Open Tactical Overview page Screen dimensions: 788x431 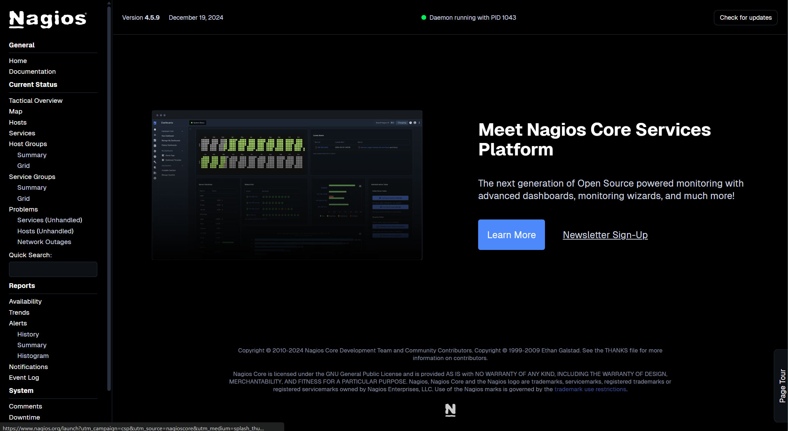[36, 100]
